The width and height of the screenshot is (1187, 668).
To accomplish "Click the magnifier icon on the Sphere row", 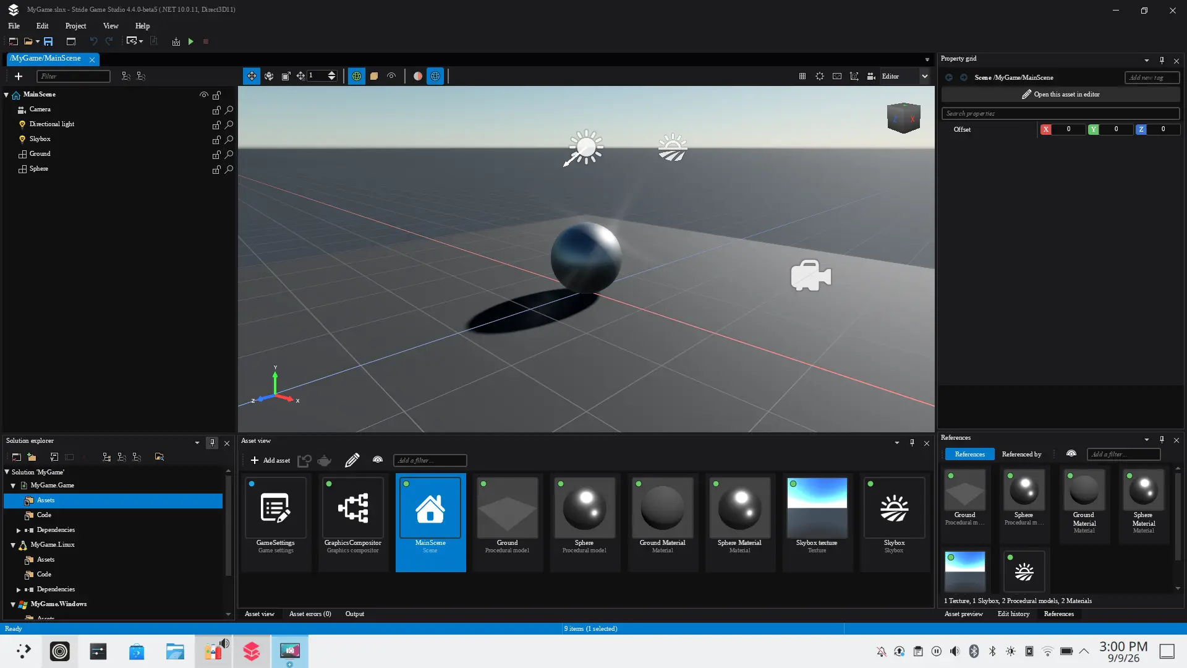I will click(229, 169).
